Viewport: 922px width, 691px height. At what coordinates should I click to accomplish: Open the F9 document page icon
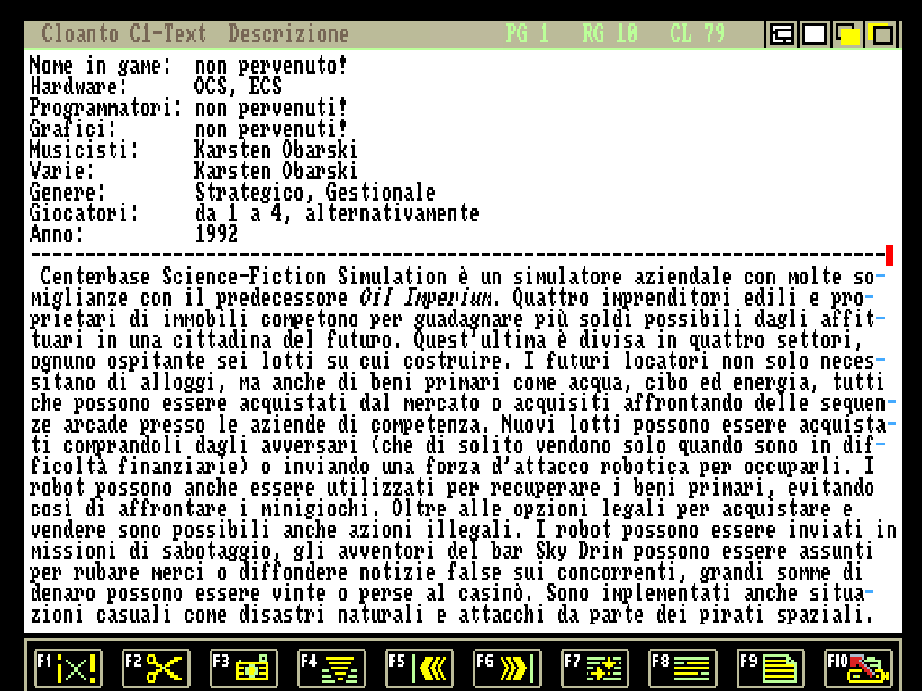[771, 668]
